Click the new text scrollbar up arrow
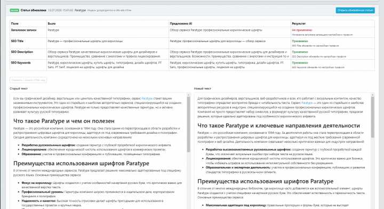Screen dimensions: 384x209 (x=372, y=95)
